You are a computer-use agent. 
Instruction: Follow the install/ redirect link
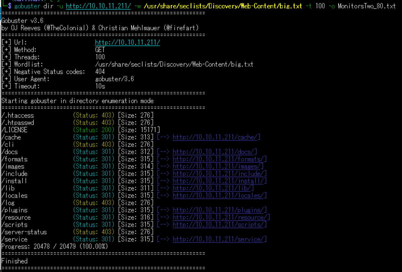[x=219, y=181]
